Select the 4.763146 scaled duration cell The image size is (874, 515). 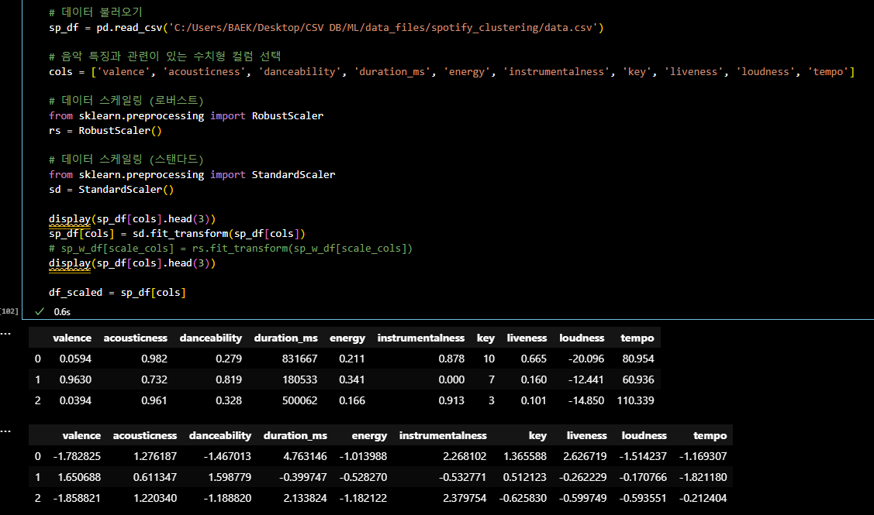pos(305,457)
